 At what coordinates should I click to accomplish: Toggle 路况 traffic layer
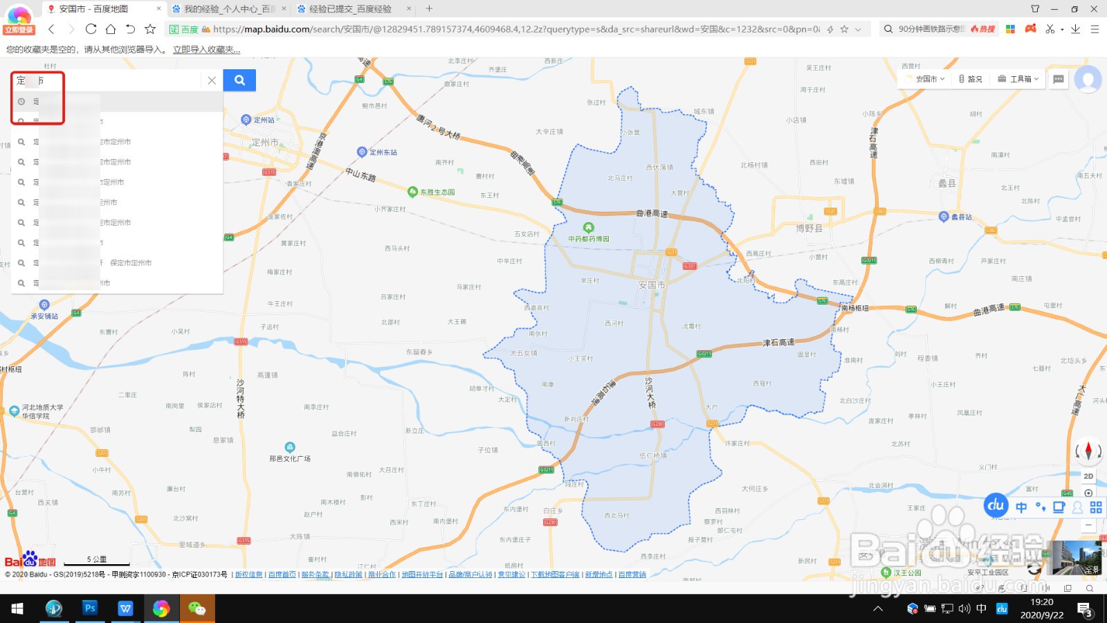click(x=971, y=79)
